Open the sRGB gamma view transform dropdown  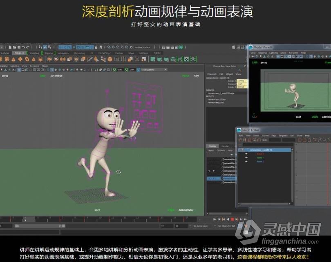(x=154, y=69)
